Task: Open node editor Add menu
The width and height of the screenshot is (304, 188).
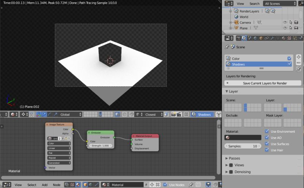Action: [44, 185]
